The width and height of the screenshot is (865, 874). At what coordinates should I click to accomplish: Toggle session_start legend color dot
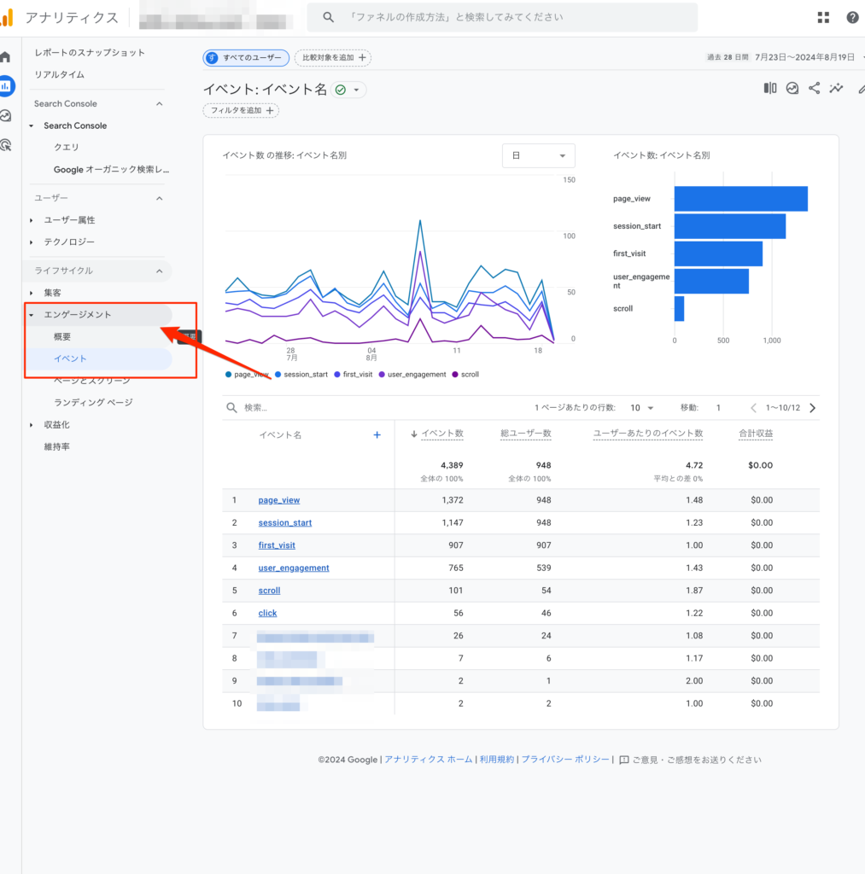coord(278,375)
